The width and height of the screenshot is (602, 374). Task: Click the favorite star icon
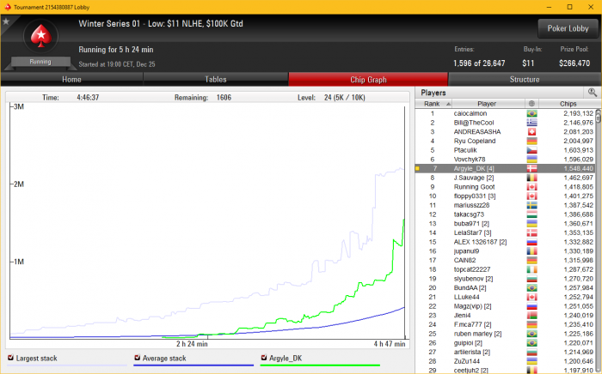6,21
